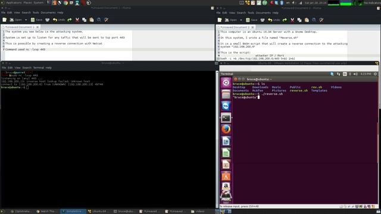Click the Redo arrow in Document 1 toolbar

70,20
